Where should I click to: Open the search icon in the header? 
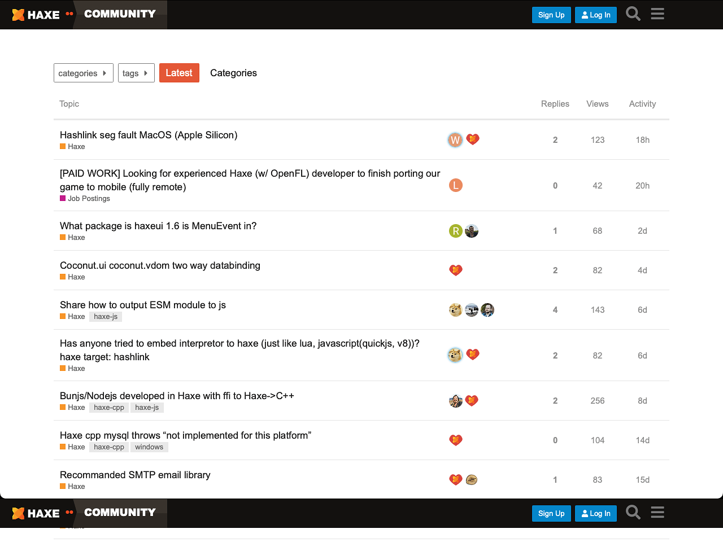pyautogui.click(x=633, y=14)
